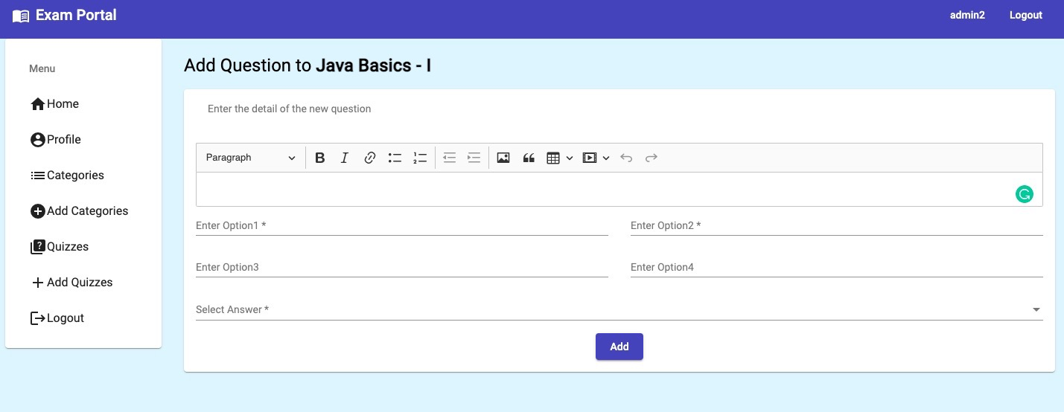The height and width of the screenshot is (412, 1064).
Task: Expand the table options dropdown arrow
Action: pyautogui.click(x=570, y=158)
